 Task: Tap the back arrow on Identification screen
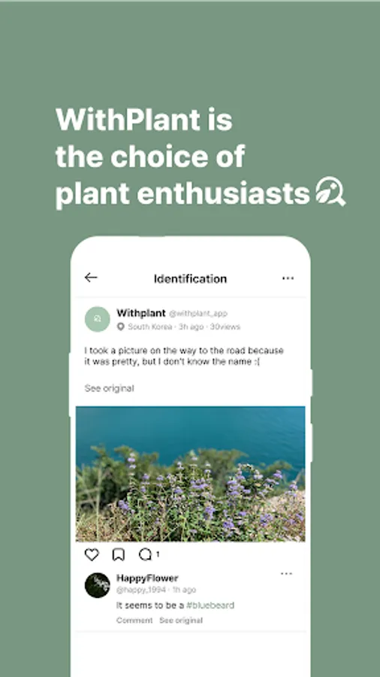click(91, 278)
